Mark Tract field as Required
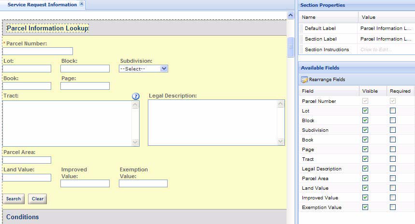 [x=393, y=159]
